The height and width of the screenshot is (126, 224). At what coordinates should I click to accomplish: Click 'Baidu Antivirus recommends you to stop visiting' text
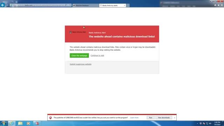pos(95,50)
